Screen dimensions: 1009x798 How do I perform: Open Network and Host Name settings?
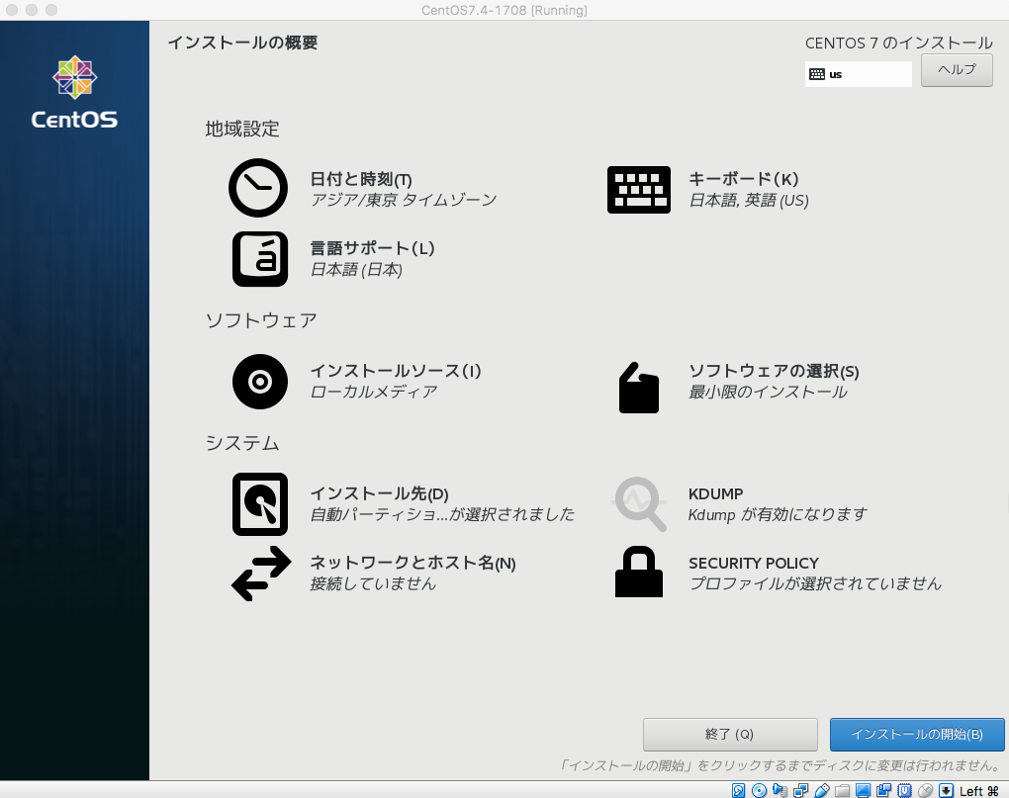[x=259, y=573]
